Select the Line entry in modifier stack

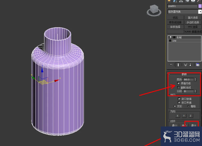184,41
